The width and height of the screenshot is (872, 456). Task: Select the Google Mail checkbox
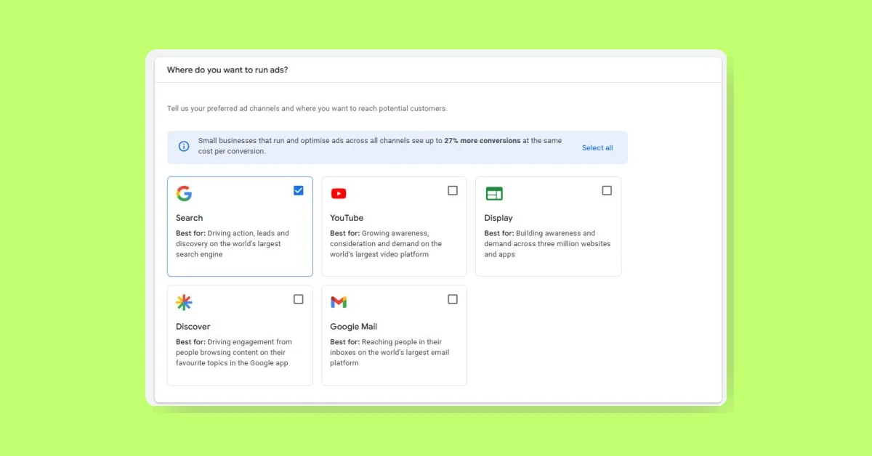point(453,299)
